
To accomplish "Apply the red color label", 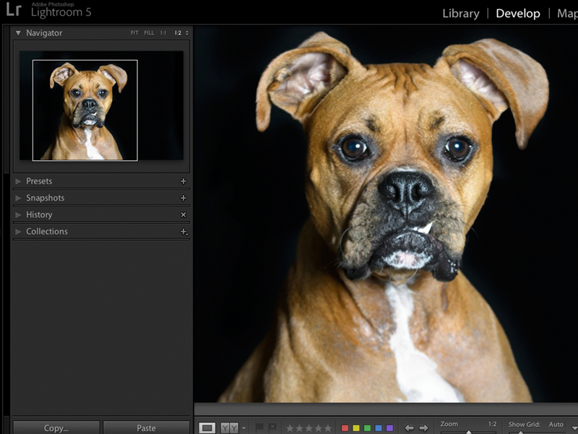I will 345,426.
